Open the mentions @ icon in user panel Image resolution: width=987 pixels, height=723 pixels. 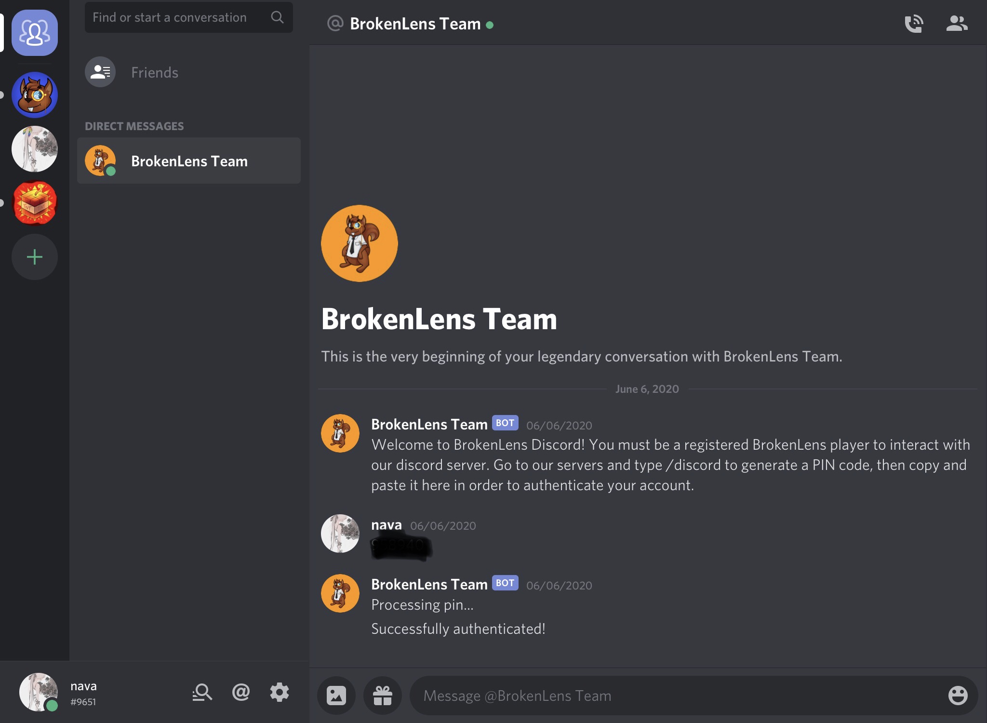(x=241, y=692)
